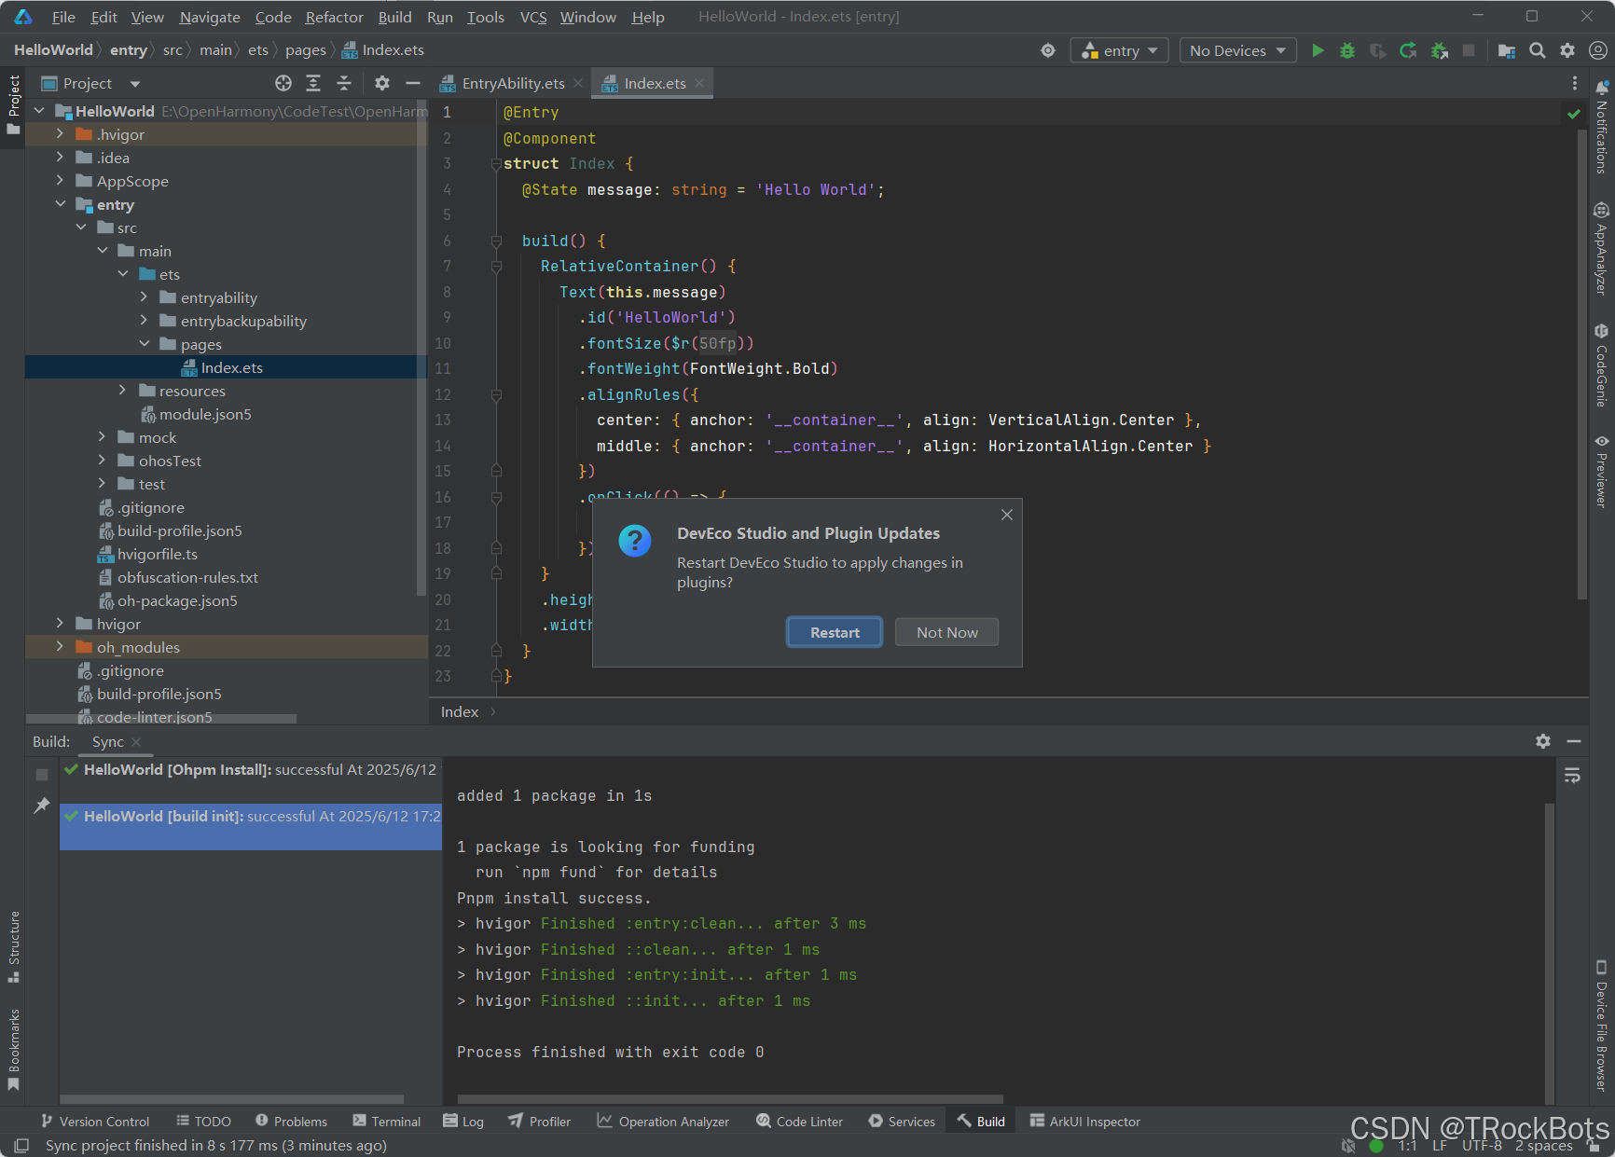
Task: Open the VCS menu
Action: [533, 17]
